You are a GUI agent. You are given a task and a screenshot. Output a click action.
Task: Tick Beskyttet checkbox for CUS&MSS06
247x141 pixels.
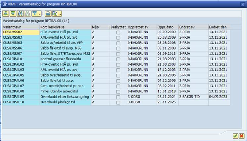pos(118,49)
